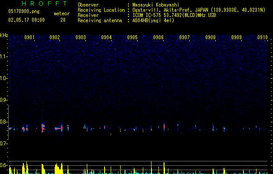Click the Receiving Location field label
The image size is (273, 174).
point(101,10)
